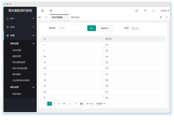Viewport: 174px width, 125px height.
Task: Click the 模板导入 button
Action: [x=105, y=28]
